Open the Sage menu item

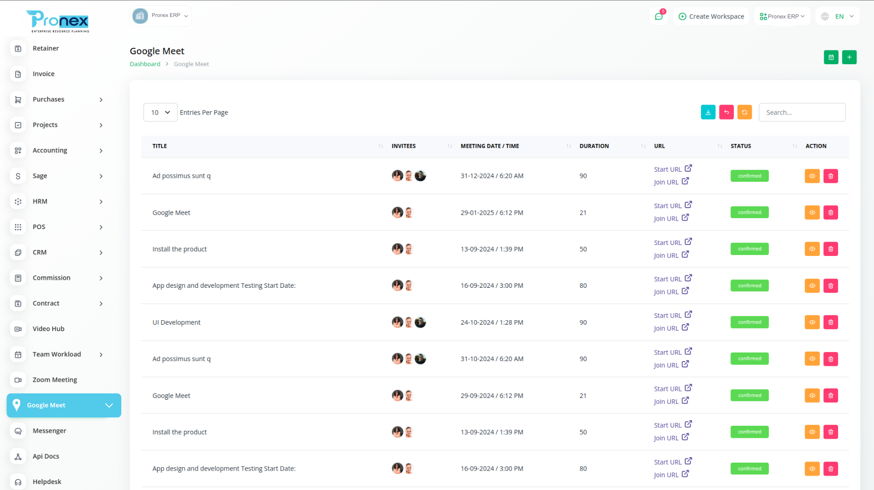tap(58, 176)
